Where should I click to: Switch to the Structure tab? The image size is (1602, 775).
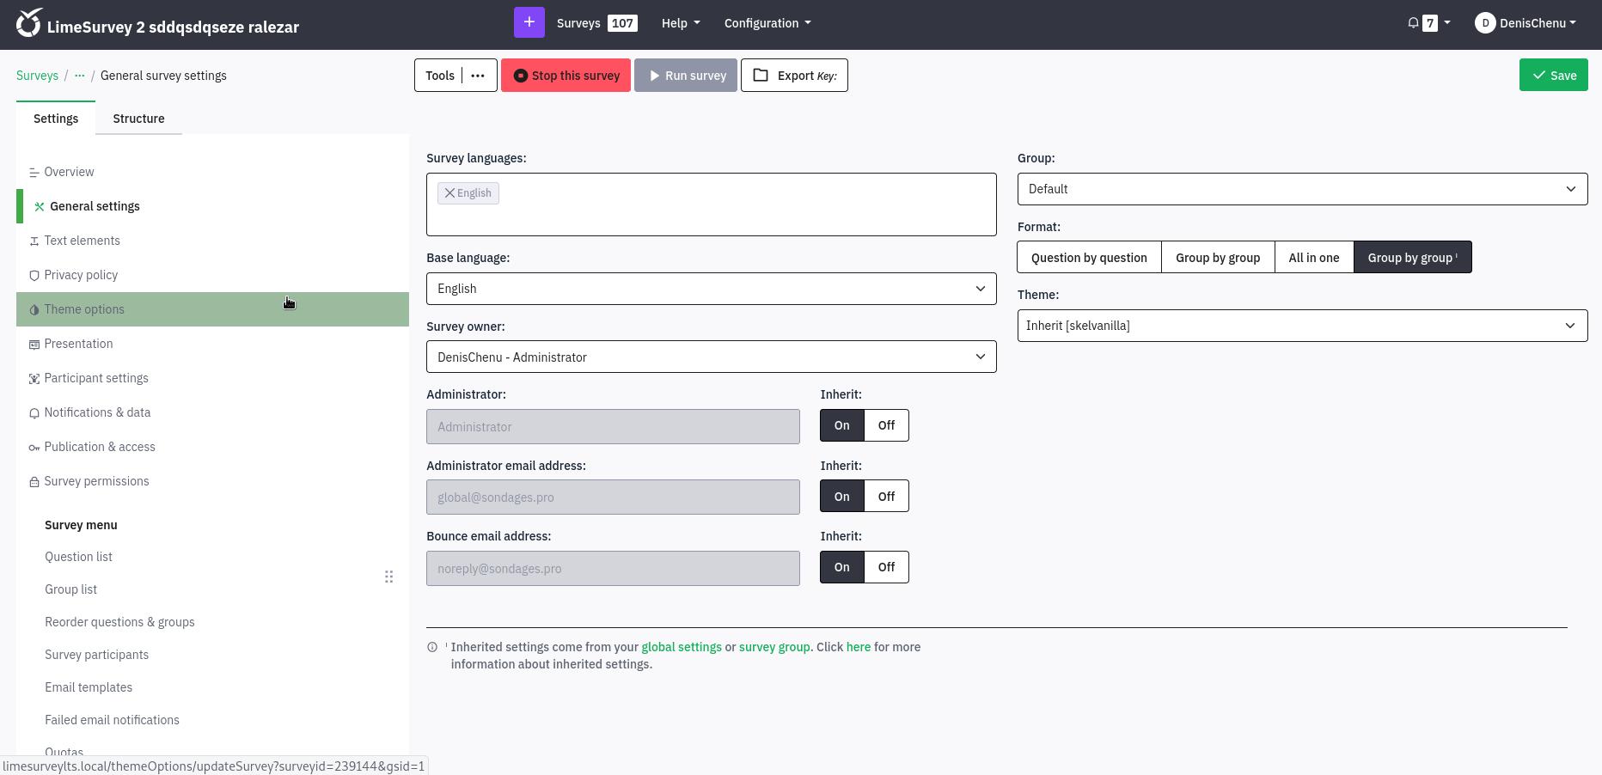(x=138, y=119)
